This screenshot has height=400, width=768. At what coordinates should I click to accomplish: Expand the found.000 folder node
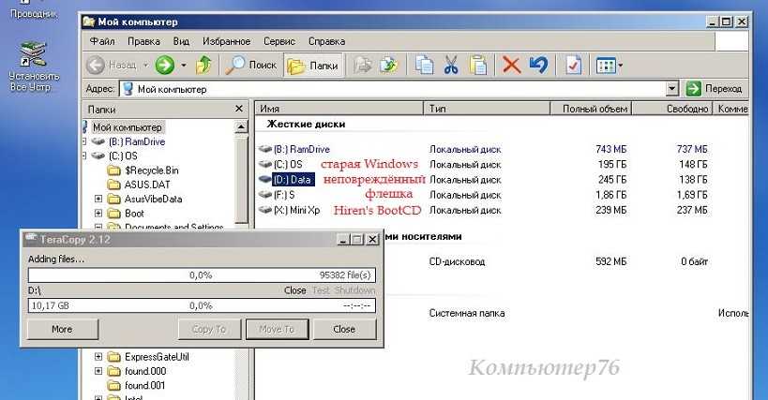click(98, 371)
